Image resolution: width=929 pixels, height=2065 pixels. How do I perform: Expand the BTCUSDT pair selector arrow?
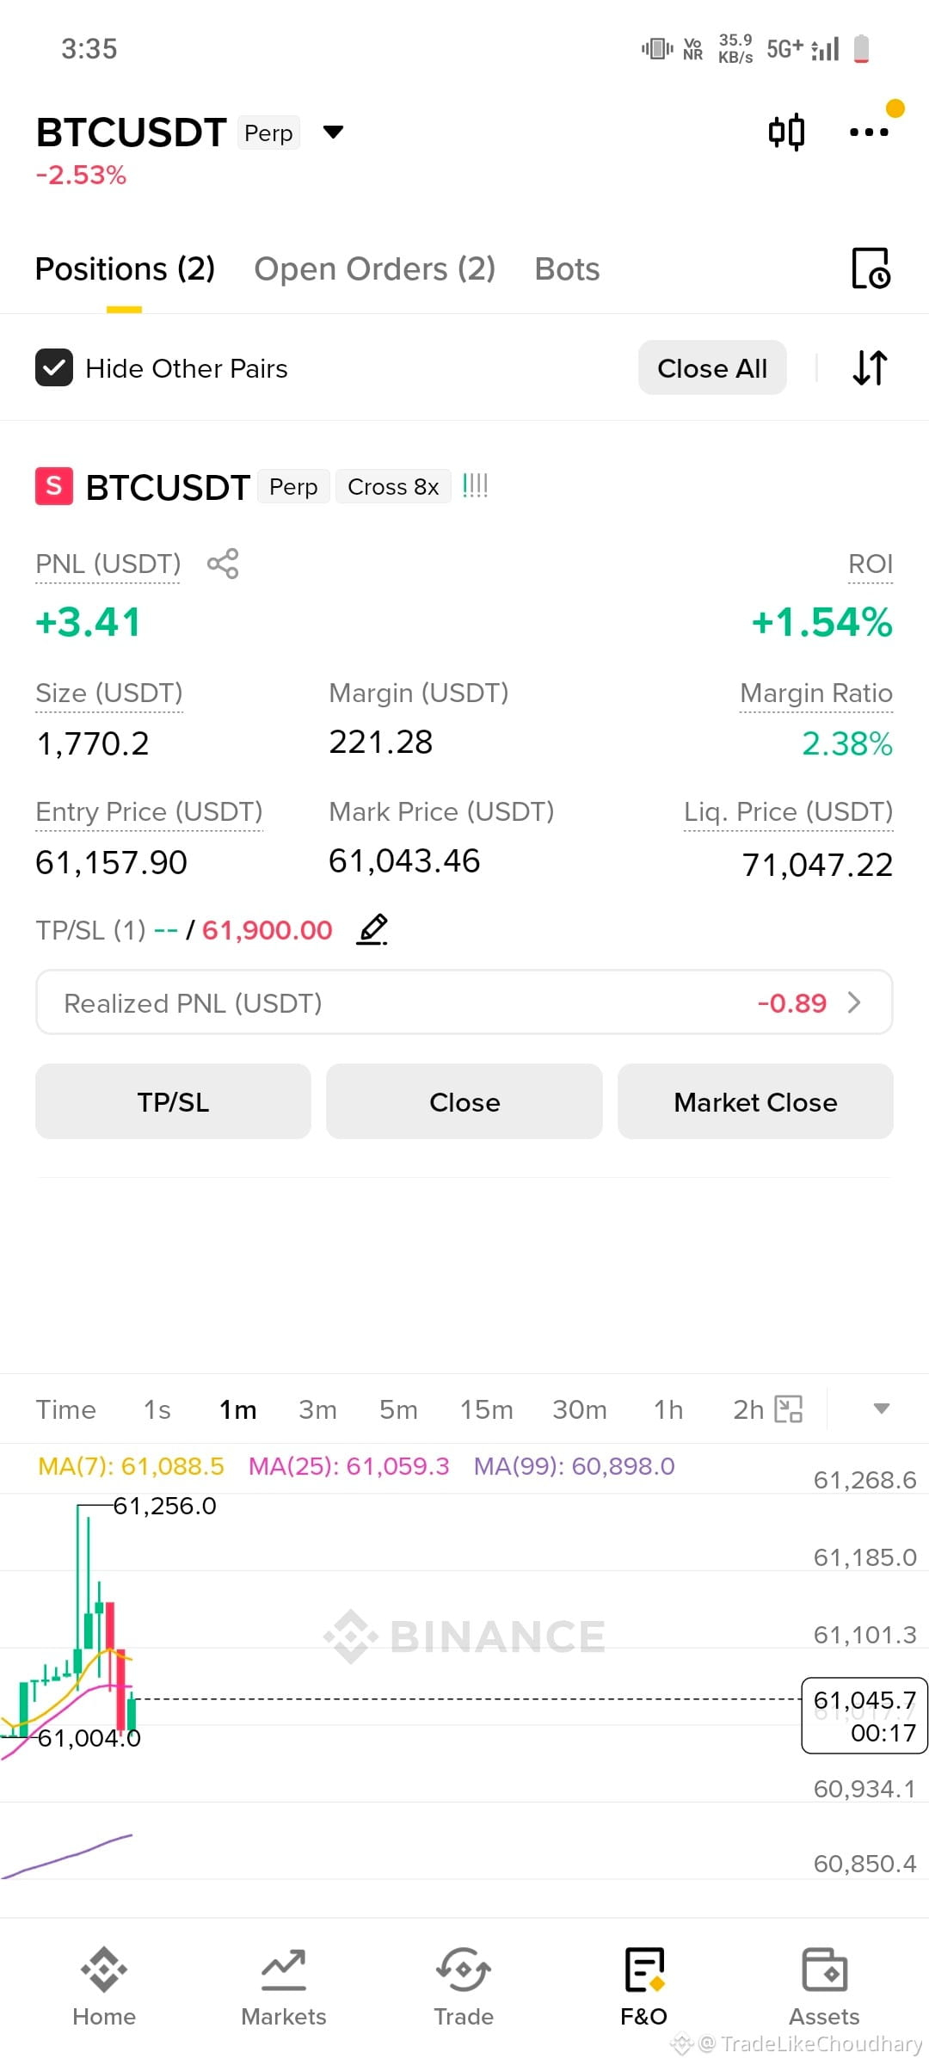(x=333, y=132)
